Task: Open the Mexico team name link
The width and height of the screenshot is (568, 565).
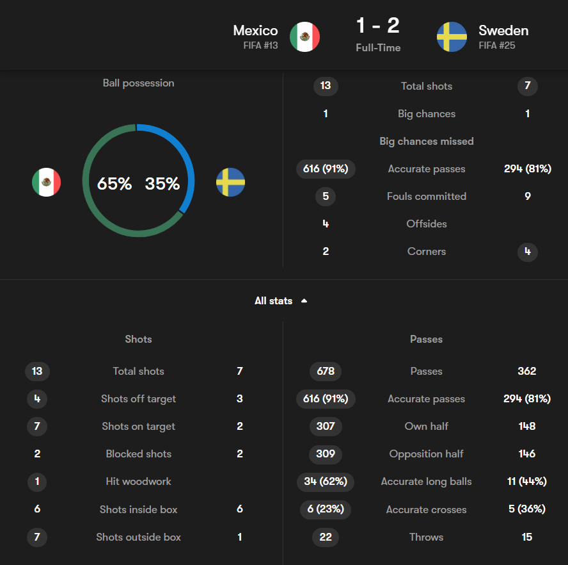Action: (255, 30)
